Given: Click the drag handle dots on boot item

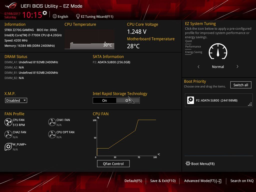Looking at the screenshot, I should coord(250,104).
